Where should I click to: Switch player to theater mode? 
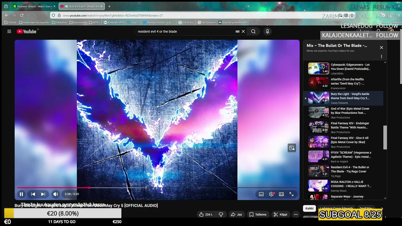[281, 194]
